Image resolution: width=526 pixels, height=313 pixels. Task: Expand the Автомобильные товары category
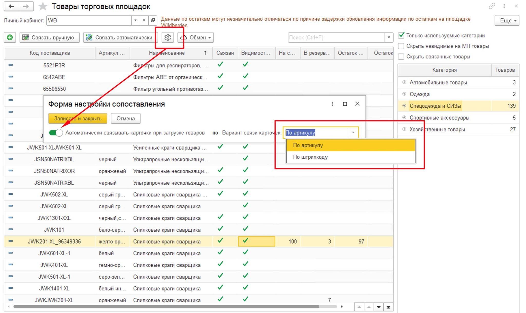pyautogui.click(x=404, y=82)
